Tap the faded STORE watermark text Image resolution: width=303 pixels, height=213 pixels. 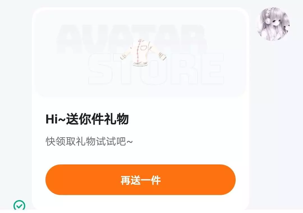click(x=156, y=69)
